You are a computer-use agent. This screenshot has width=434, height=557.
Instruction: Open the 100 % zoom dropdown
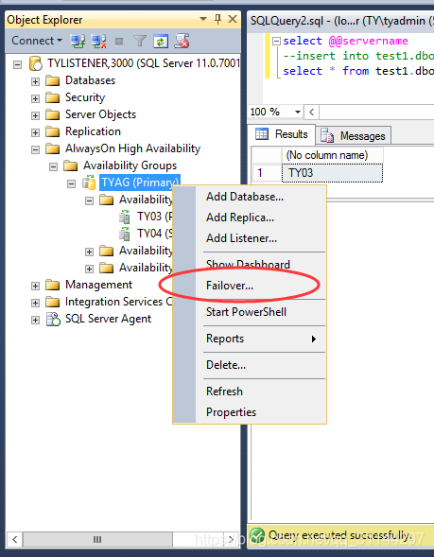298,113
